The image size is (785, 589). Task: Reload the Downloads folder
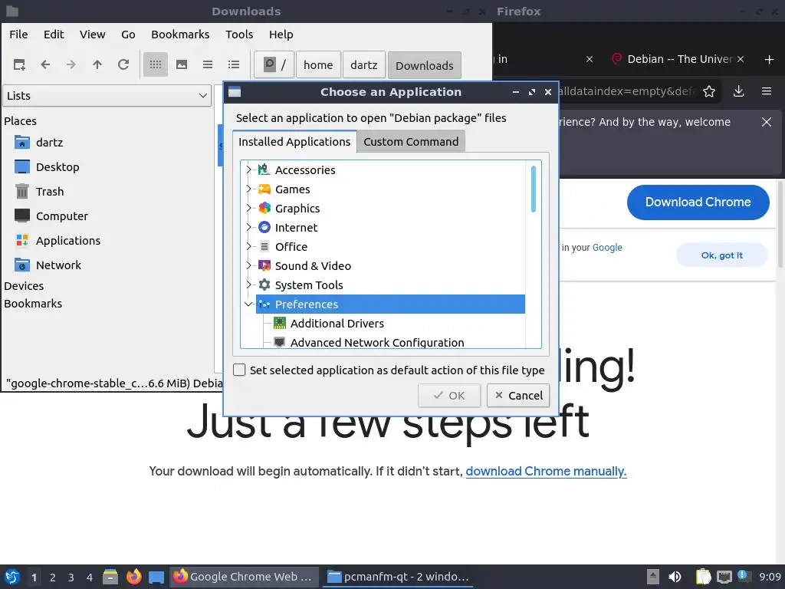click(123, 64)
